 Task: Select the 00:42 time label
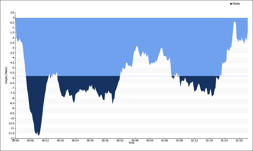coord(120,140)
